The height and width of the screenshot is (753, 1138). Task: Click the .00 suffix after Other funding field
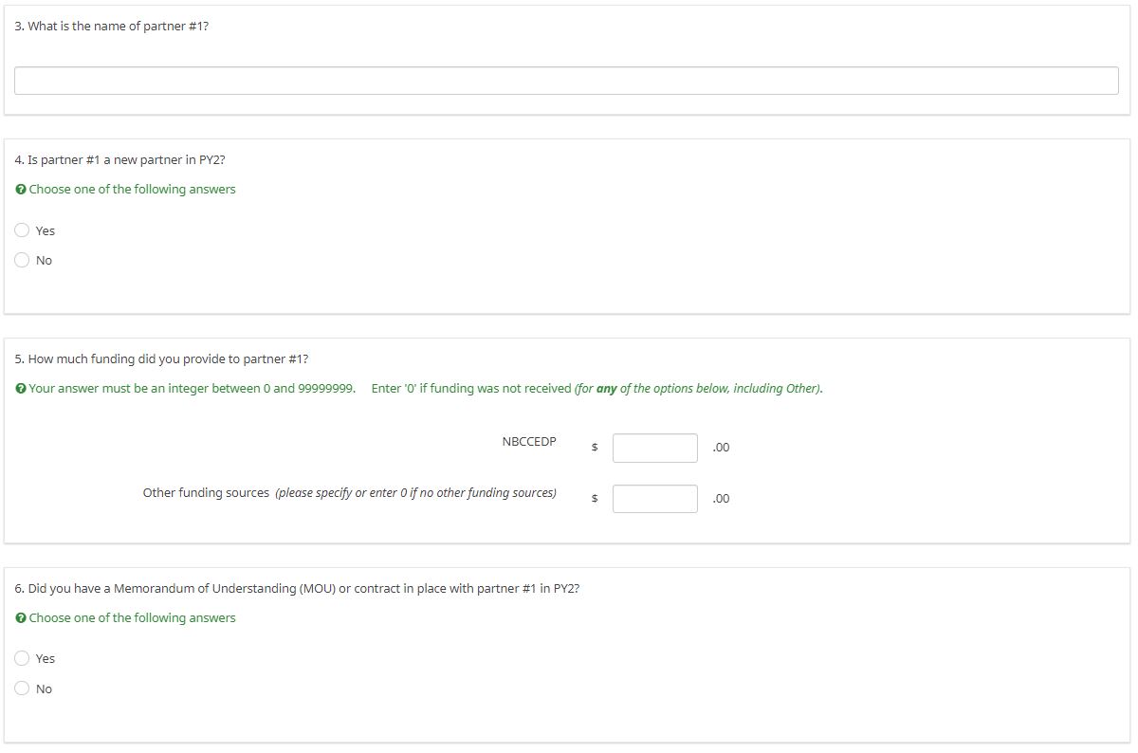(x=721, y=499)
